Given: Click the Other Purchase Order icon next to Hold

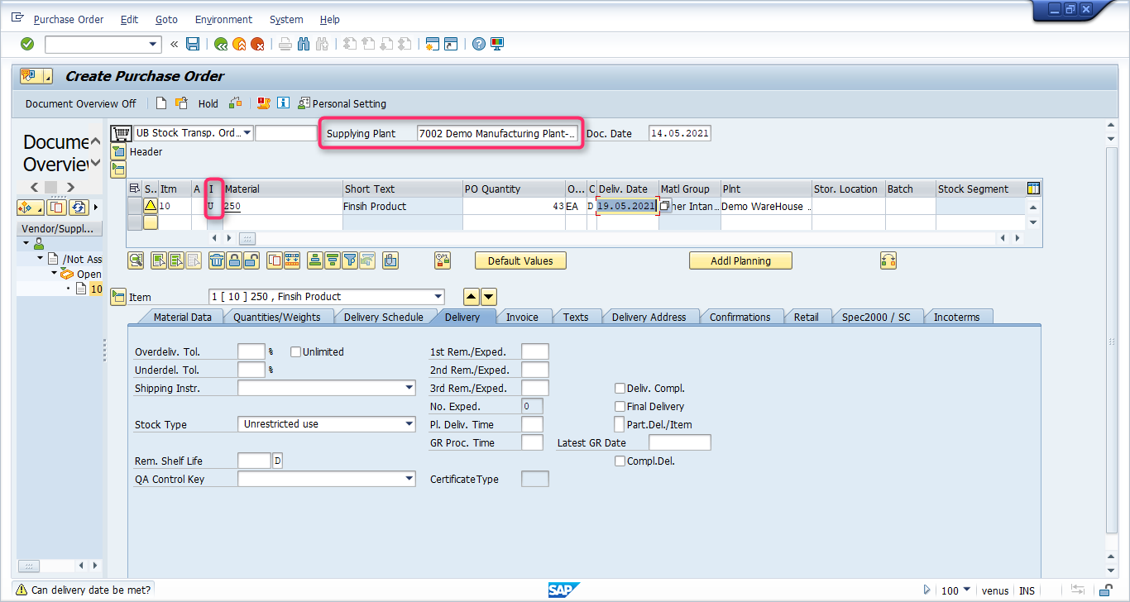Looking at the screenshot, I should tap(180, 103).
